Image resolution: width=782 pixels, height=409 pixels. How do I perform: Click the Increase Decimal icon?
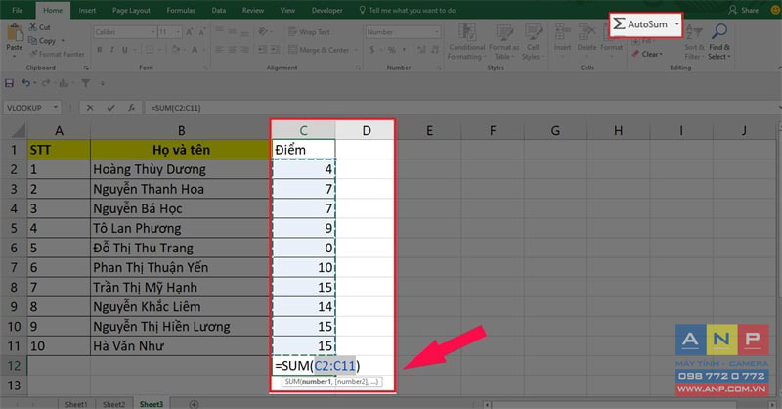(422, 50)
